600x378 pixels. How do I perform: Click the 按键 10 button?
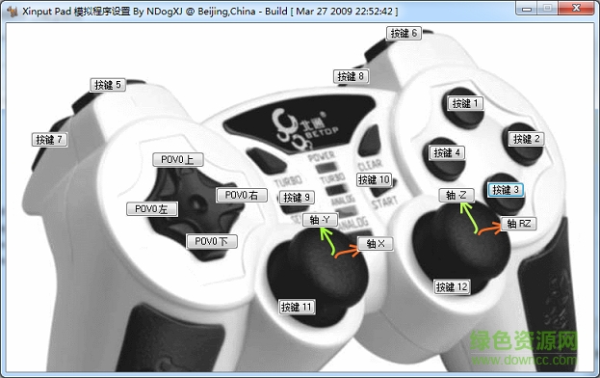coord(374,179)
